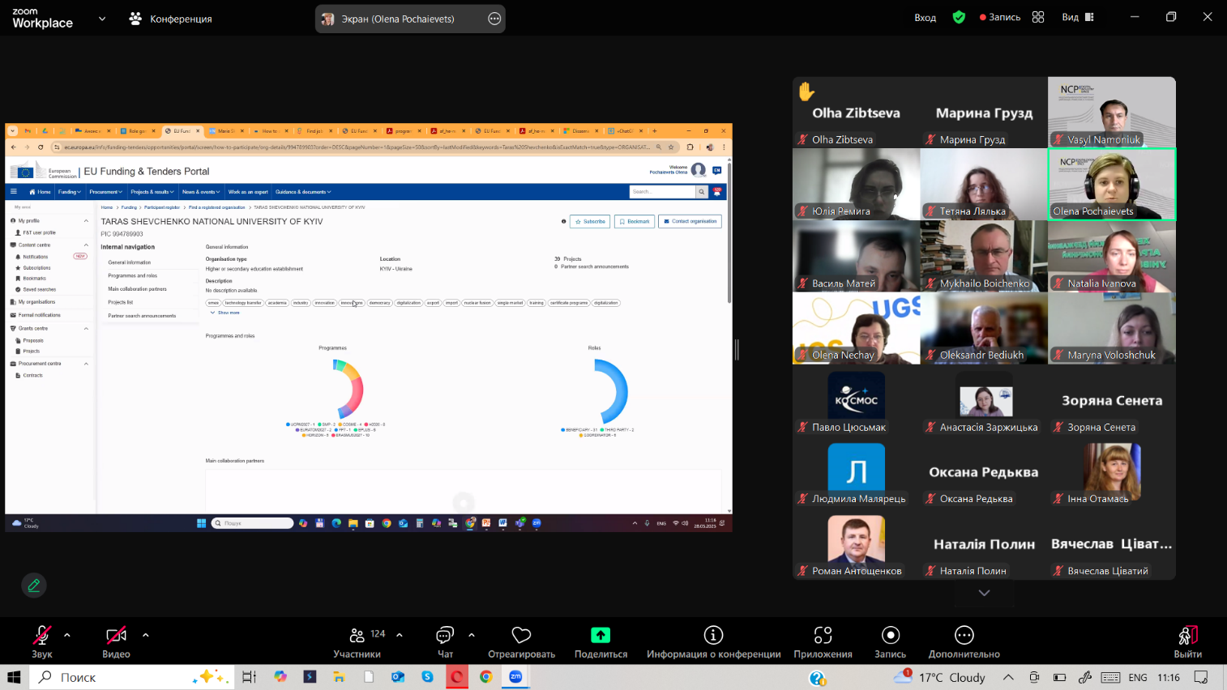
Task: Select Vasyl Namoniuk video tile
Action: [1112, 112]
